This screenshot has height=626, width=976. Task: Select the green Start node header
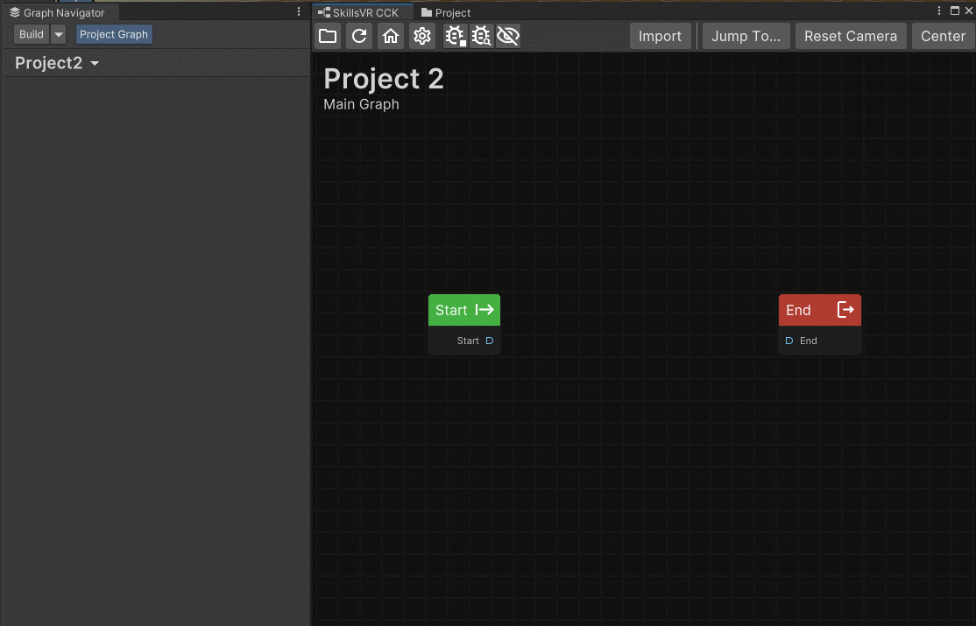pyautogui.click(x=464, y=310)
